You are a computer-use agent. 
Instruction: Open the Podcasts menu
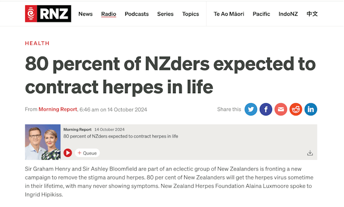point(137,14)
